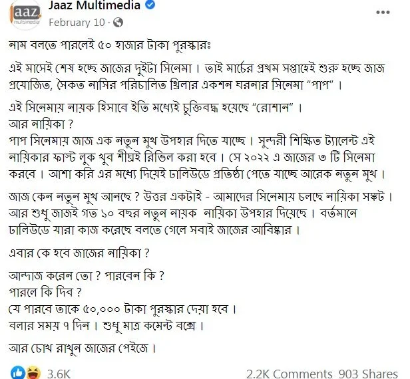Click the line naming hero “রোশান”
The image size is (410, 379).
[155, 108]
